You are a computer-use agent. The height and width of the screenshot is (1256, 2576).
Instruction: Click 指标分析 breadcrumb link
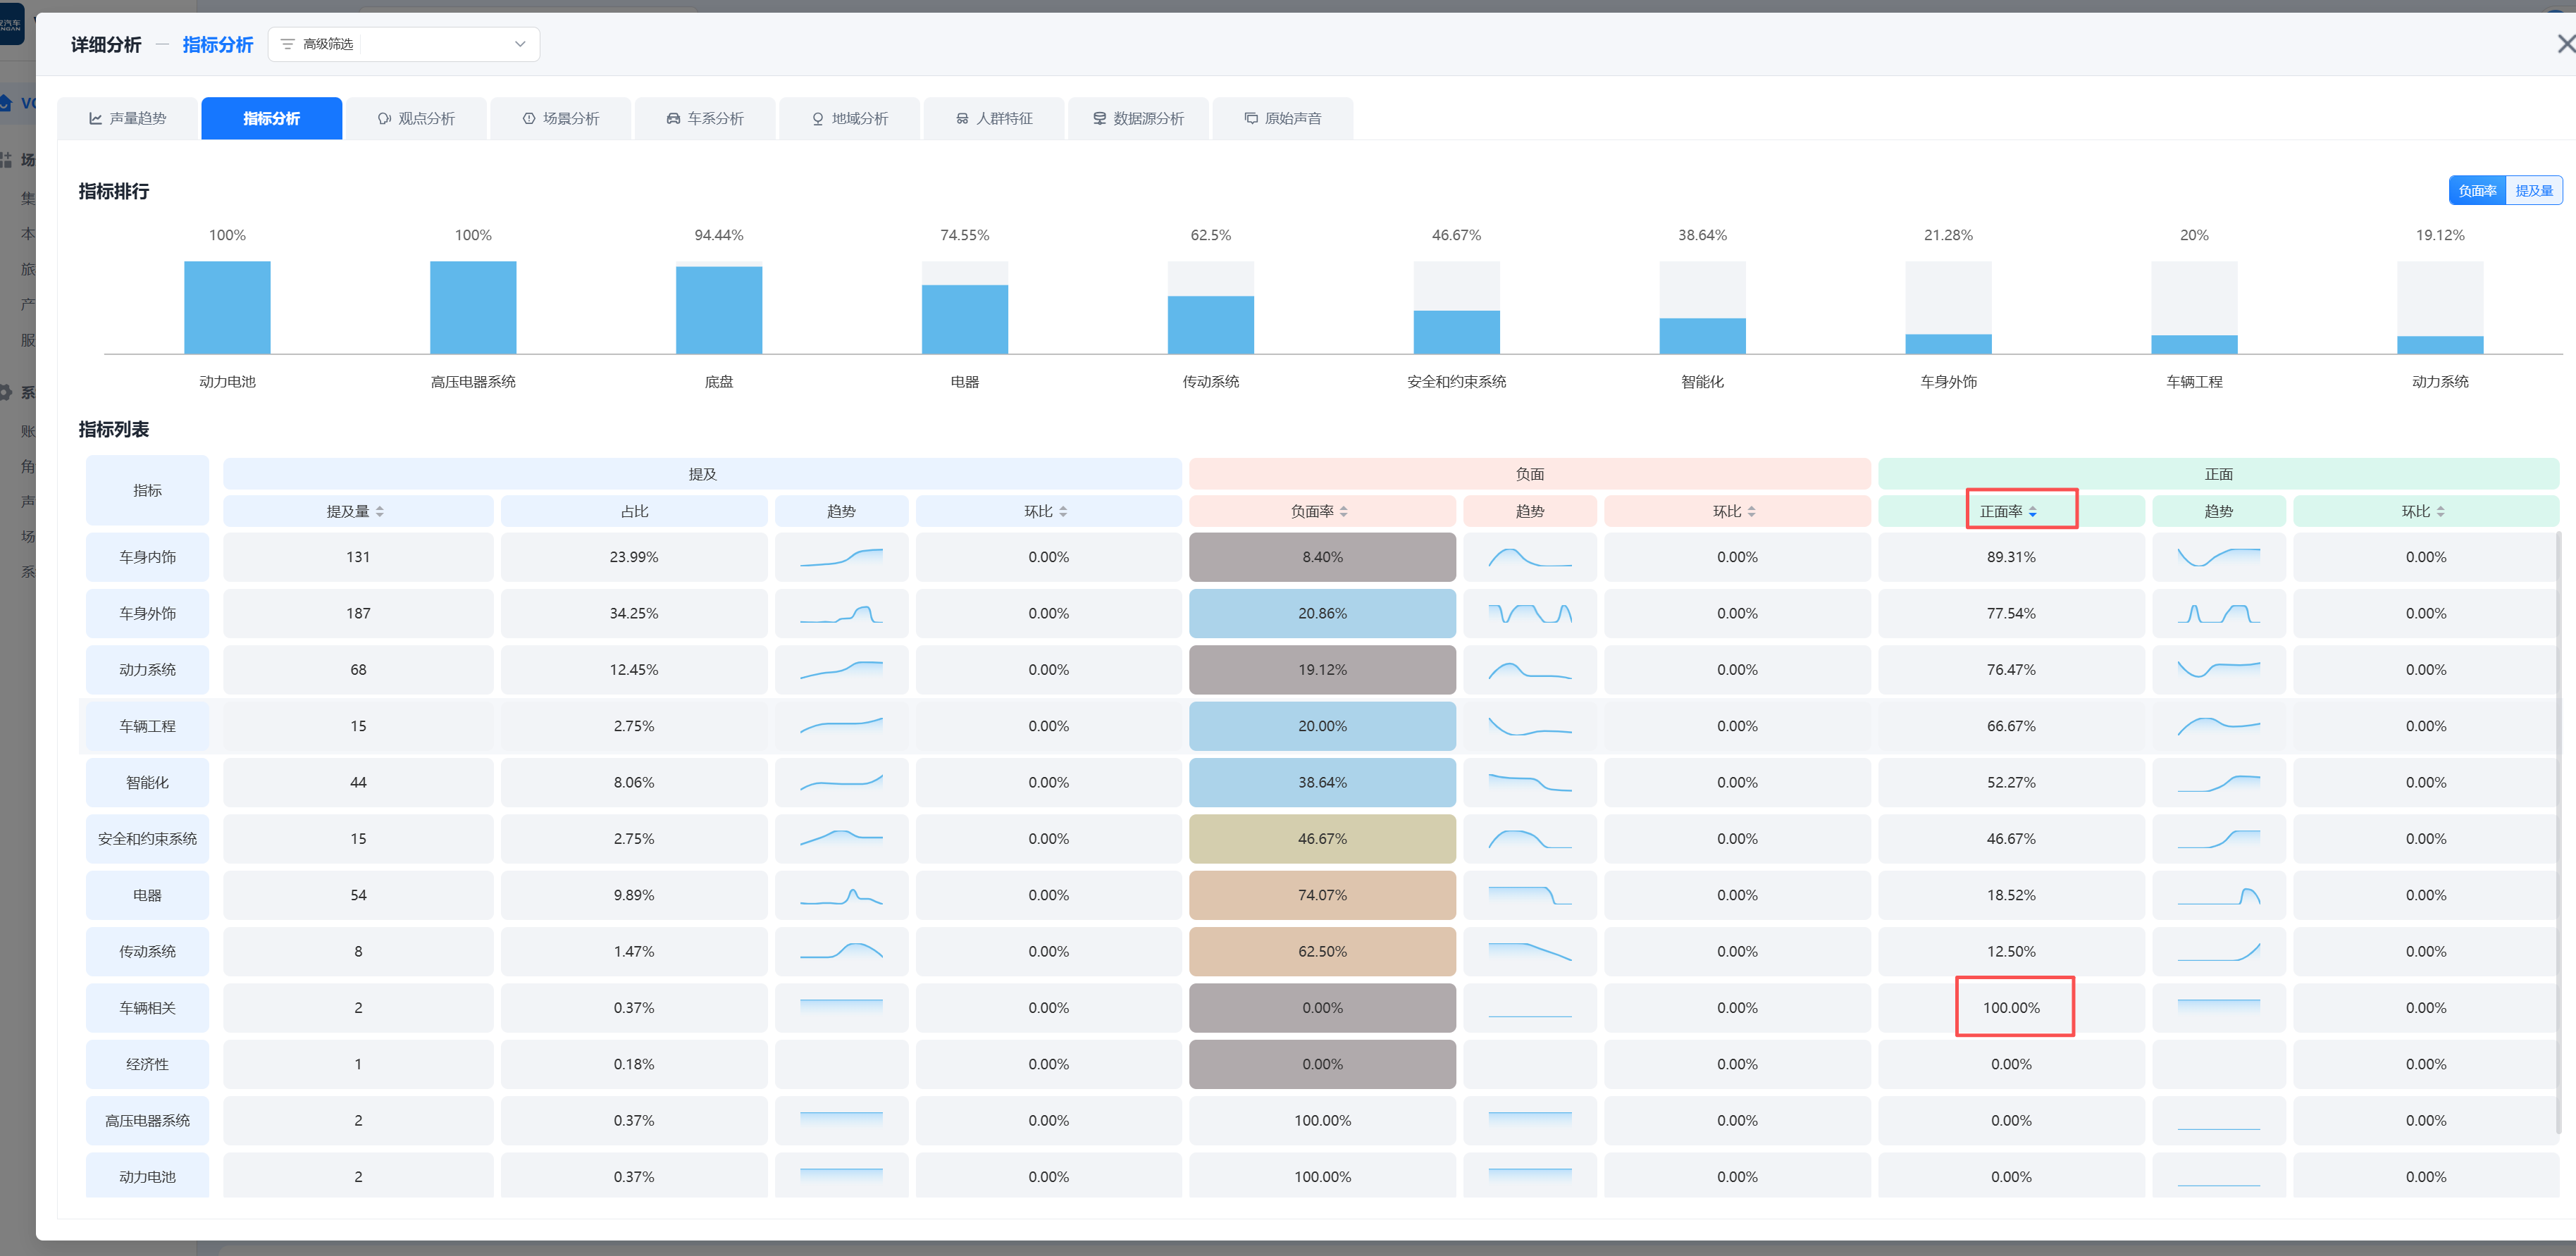tap(217, 45)
